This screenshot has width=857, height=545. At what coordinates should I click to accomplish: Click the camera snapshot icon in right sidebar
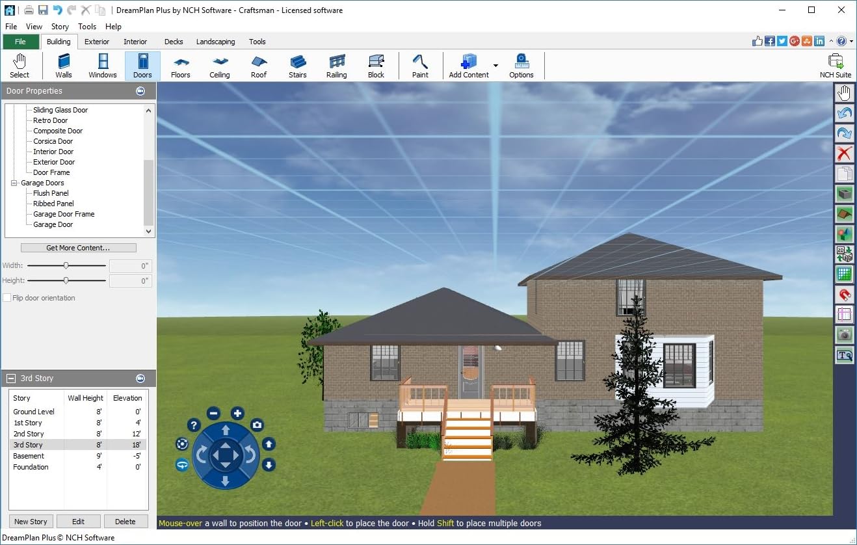coord(844,334)
